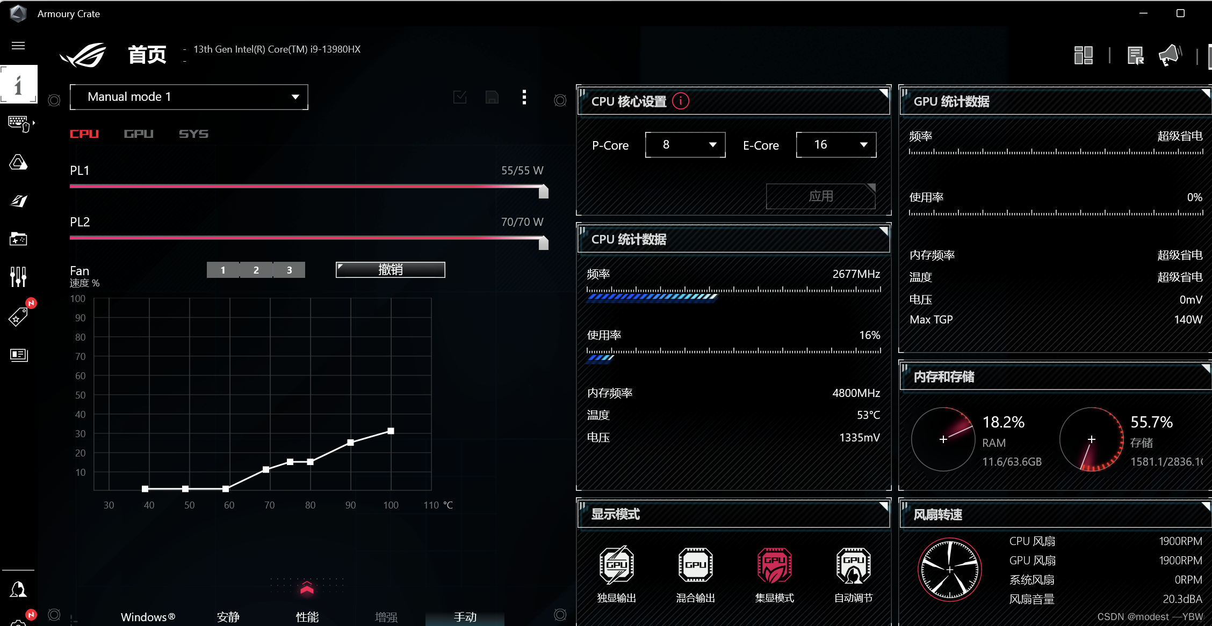Click the CPU core settings info icon
This screenshot has width=1212, height=626.
(x=680, y=101)
